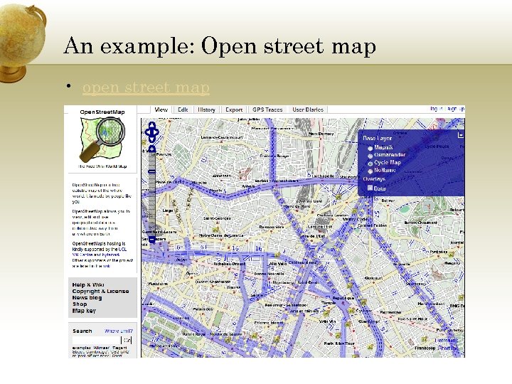The height and width of the screenshot is (384, 512).
Task: Click the Go search button
Action: (127, 340)
